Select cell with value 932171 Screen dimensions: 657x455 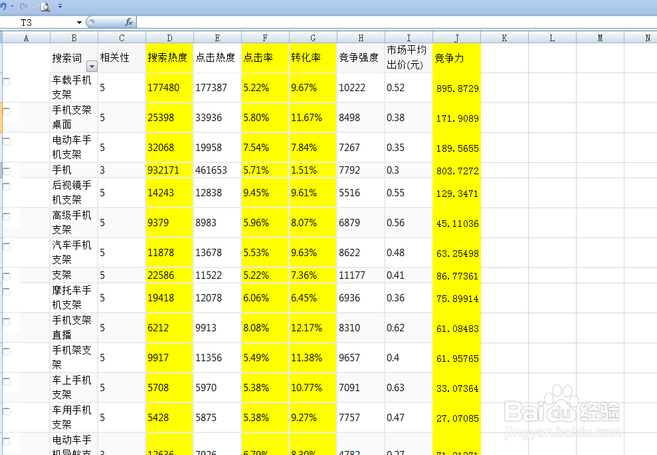tap(169, 170)
